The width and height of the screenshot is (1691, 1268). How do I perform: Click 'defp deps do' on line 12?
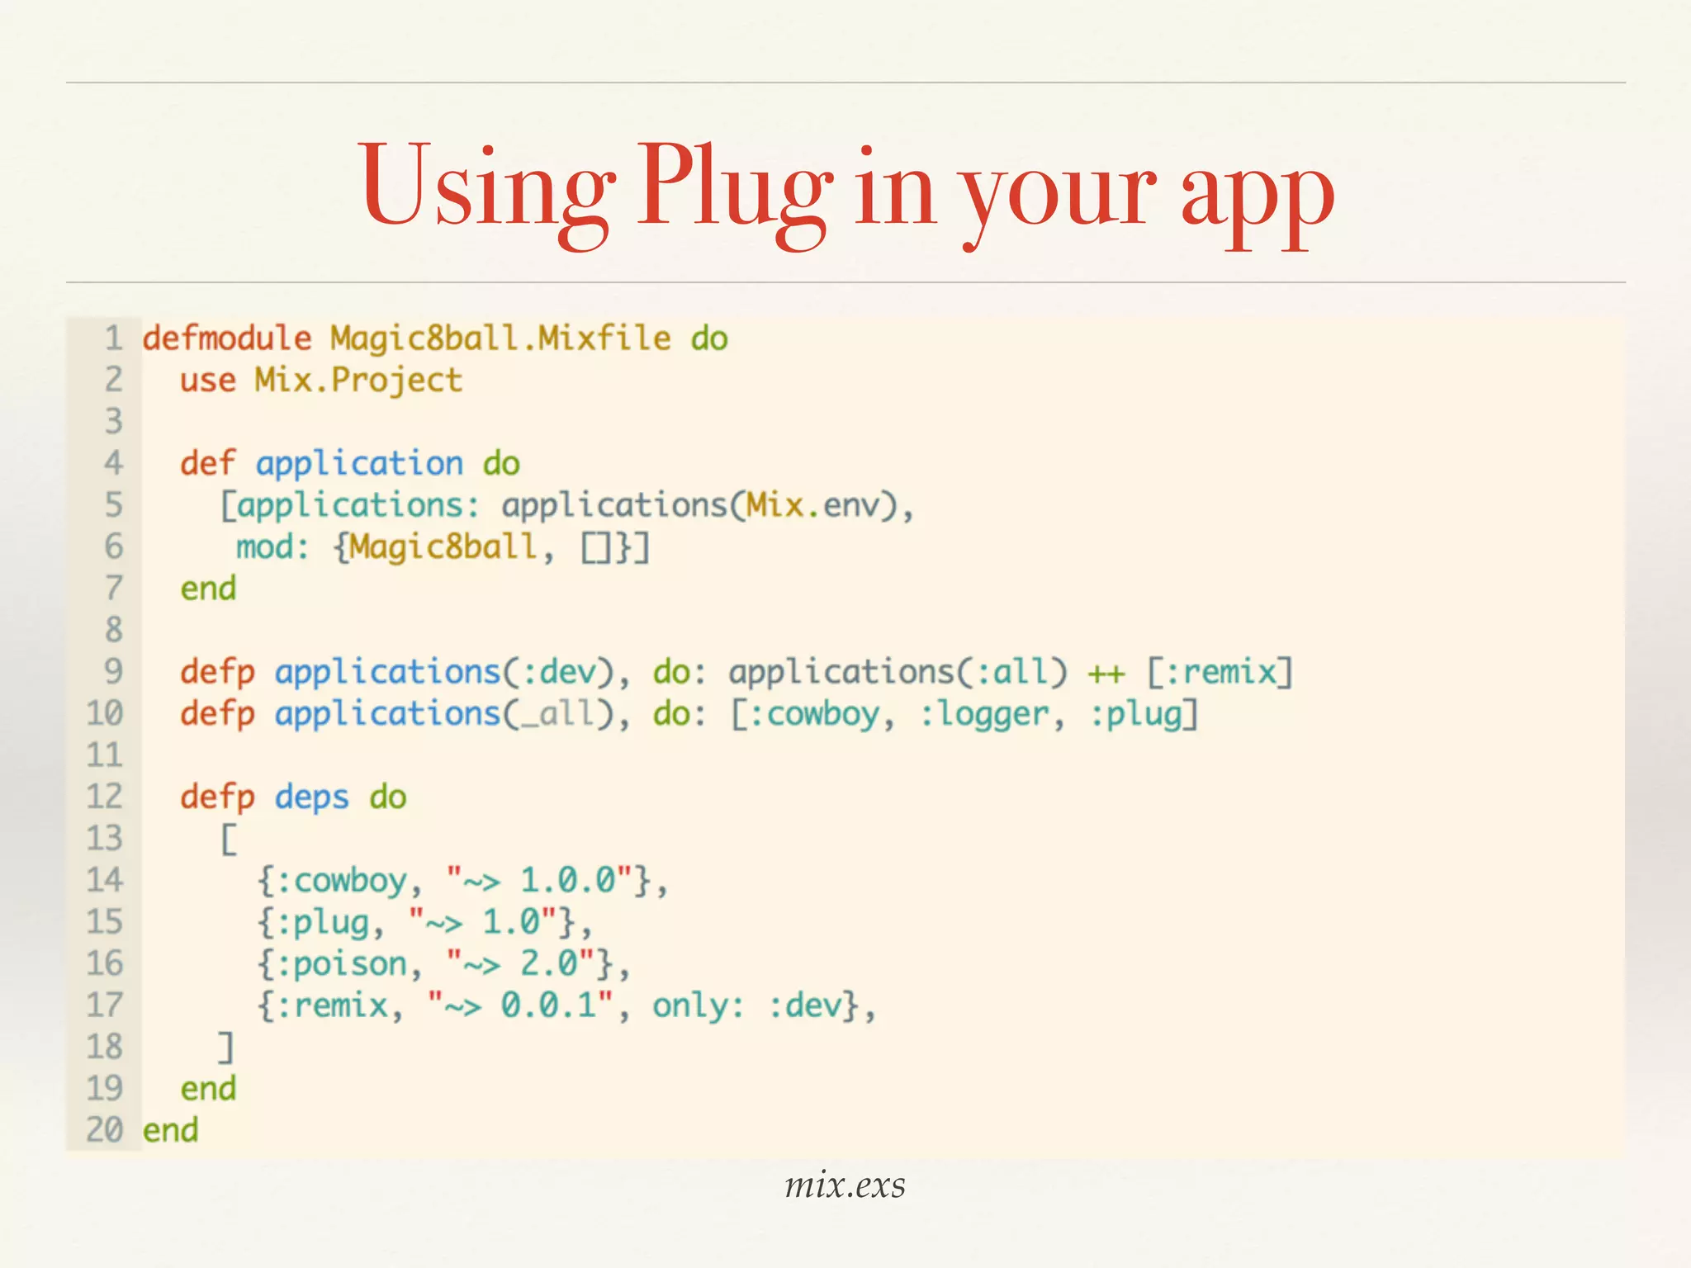click(x=293, y=797)
